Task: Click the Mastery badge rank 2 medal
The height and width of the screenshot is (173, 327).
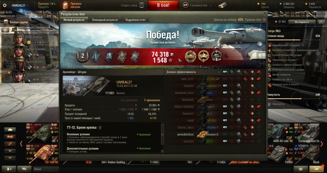Action: [x=83, y=56]
